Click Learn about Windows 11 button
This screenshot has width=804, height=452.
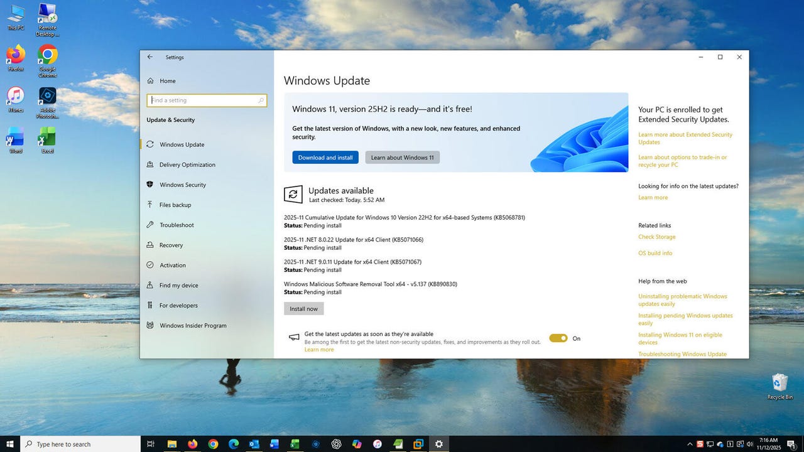click(x=402, y=158)
